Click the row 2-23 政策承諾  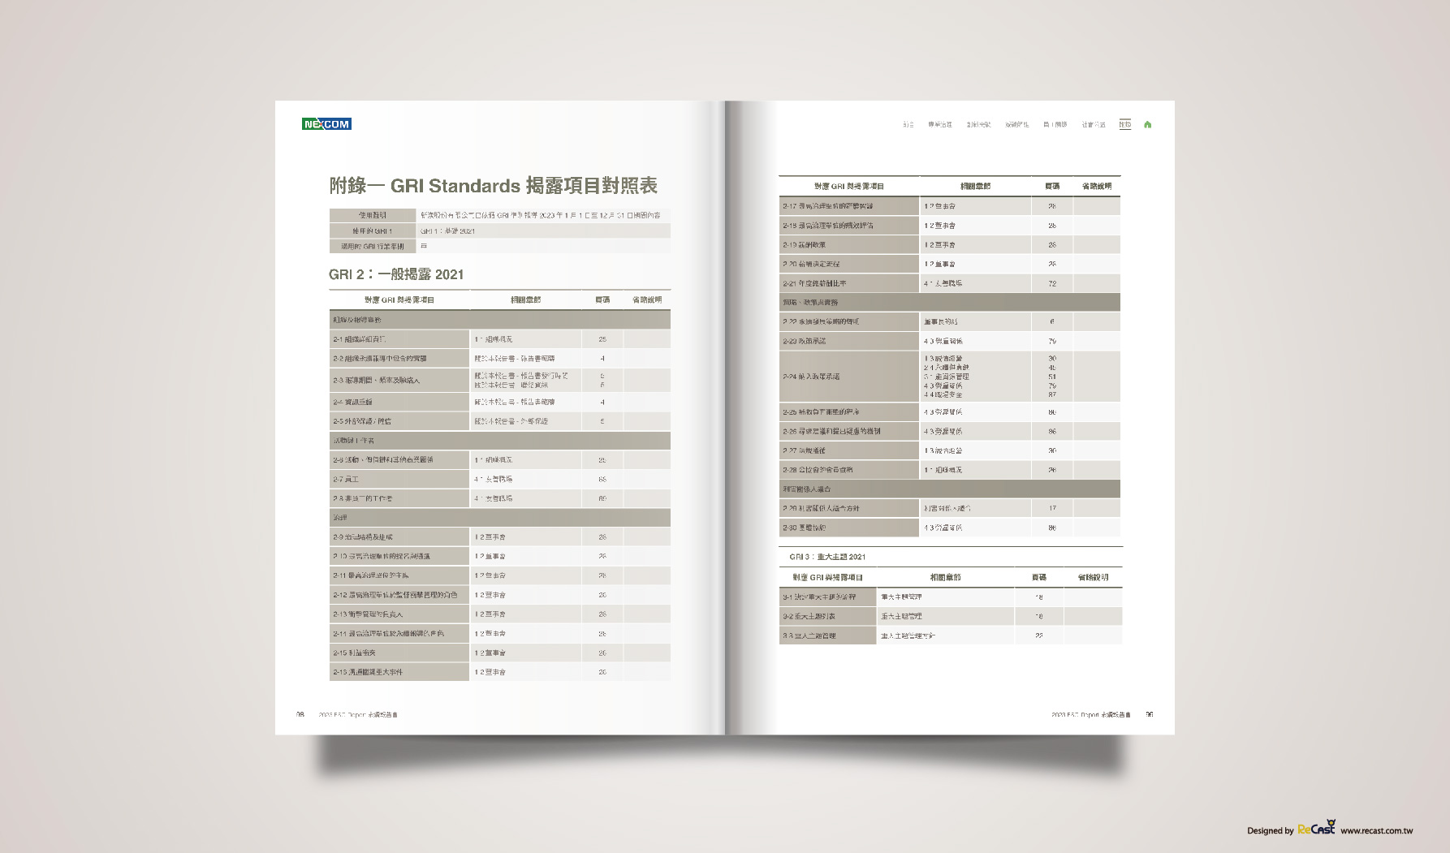pos(950,341)
